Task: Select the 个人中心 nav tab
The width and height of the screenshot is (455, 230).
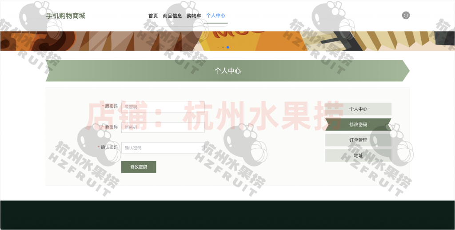Action: pyautogui.click(x=216, y=16)
